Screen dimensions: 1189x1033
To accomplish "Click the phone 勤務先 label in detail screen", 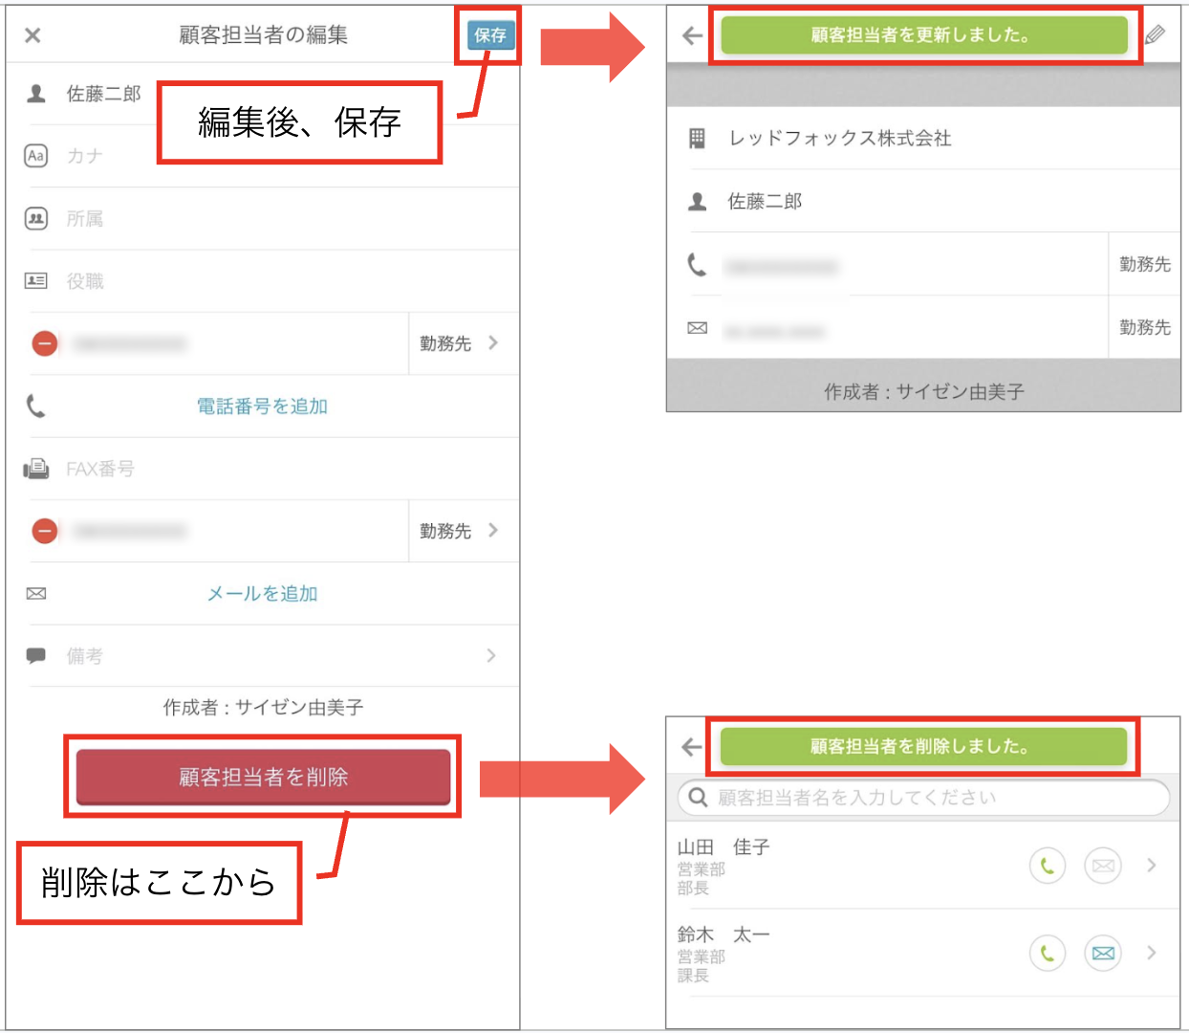I will click(x=1145, y=265).
